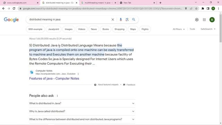
Task: Open About featured snippets link
Action: click(x=106, y=85)
